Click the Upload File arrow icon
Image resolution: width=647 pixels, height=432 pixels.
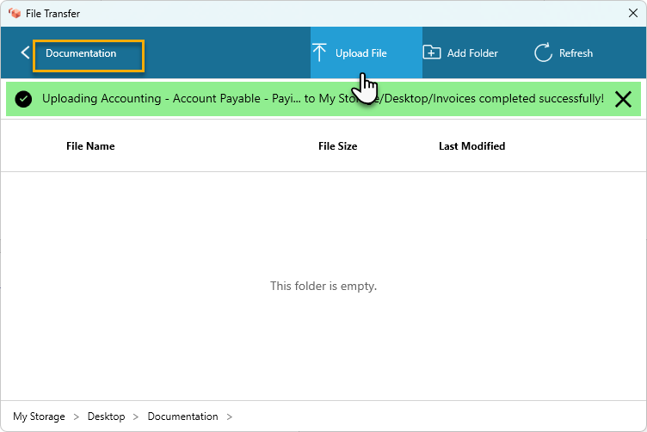coord(319,52)
